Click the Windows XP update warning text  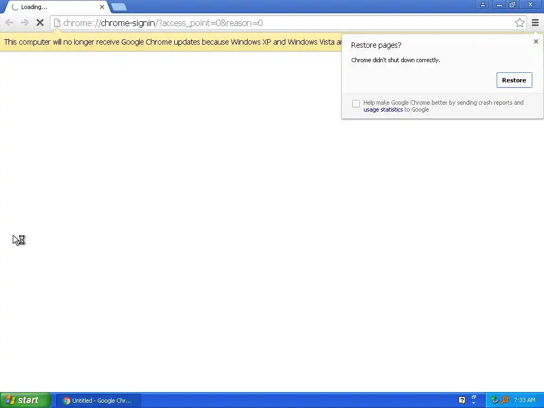pyautogui.click(x=173, y=42)
